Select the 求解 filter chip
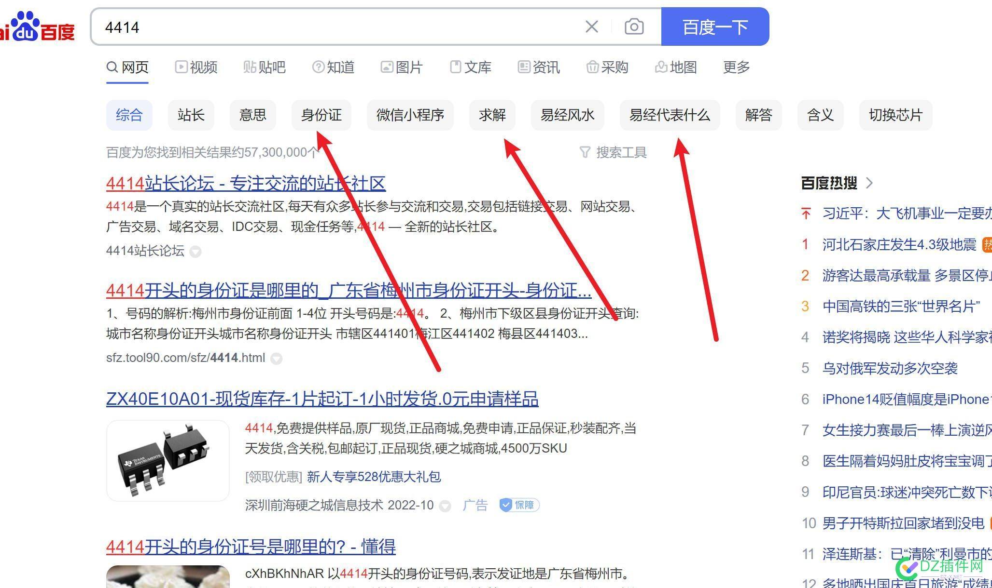The height and width of the screenshot is (588, 992). tap(492, 115)
